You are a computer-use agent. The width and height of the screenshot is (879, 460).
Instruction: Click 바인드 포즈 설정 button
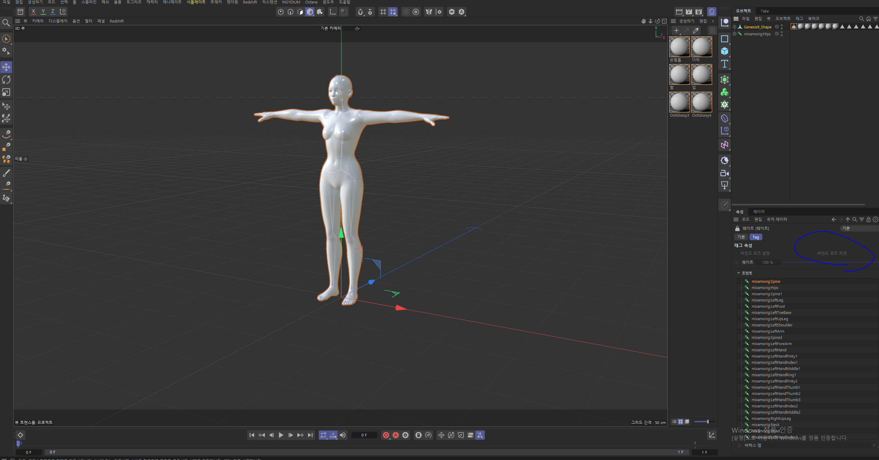tap(755, 253)
